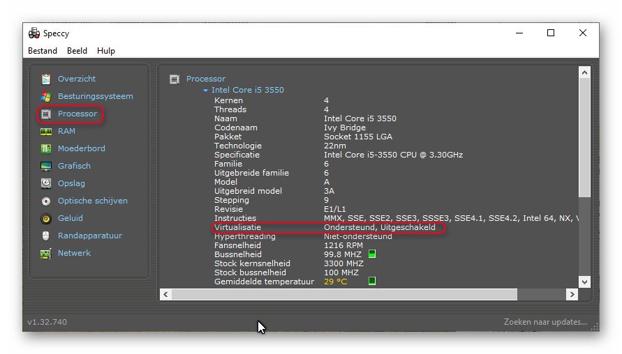Maximize the Speccy window
622x354 pixels.
pos(551,33)
